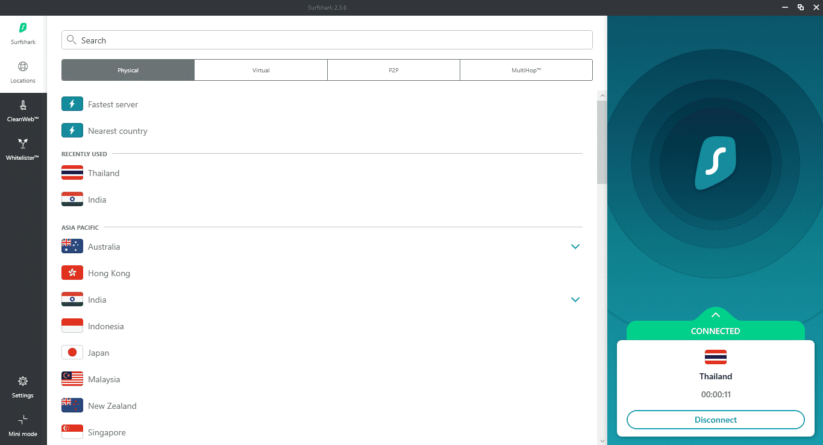The image size is (823, 445).
Task: Click the Australia flag icon
Action: coord(72,246)
